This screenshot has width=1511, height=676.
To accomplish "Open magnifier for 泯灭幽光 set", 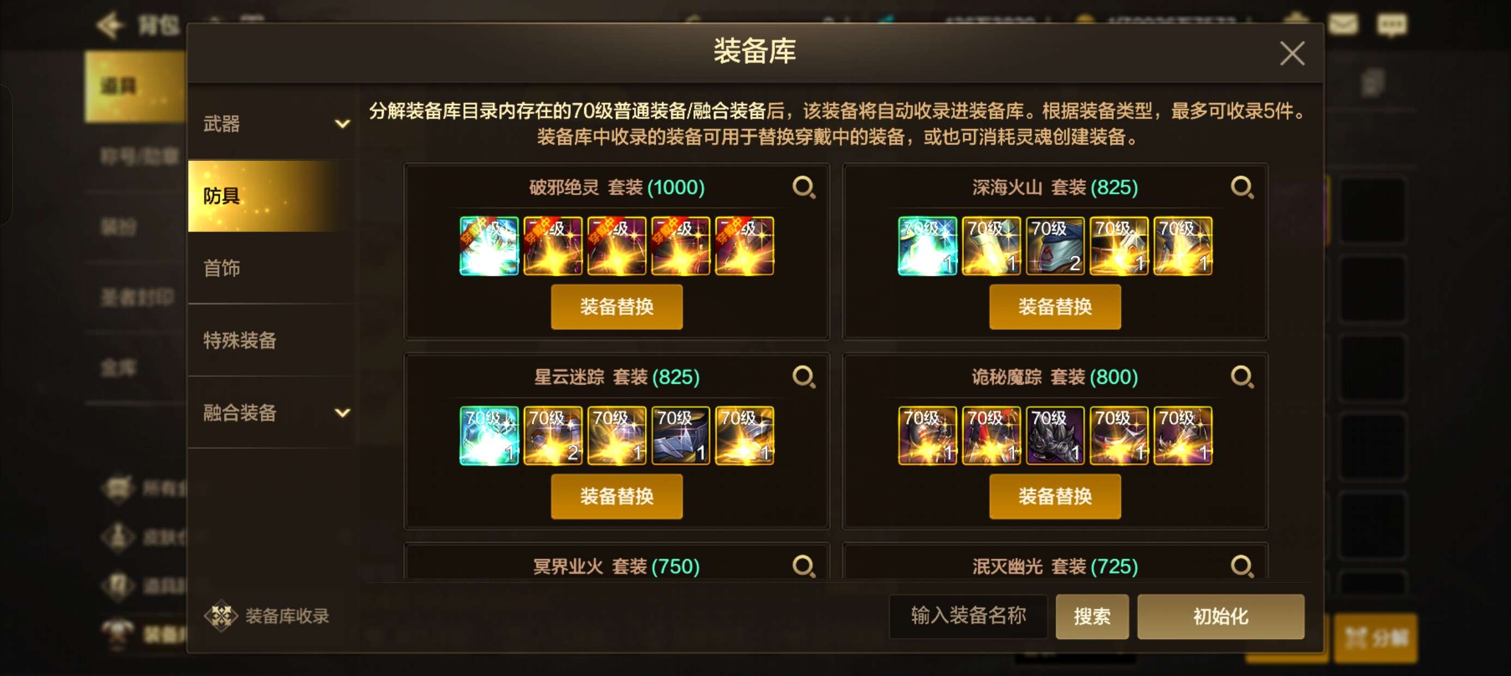I will pyautogui.click(x=1242, y=566).
